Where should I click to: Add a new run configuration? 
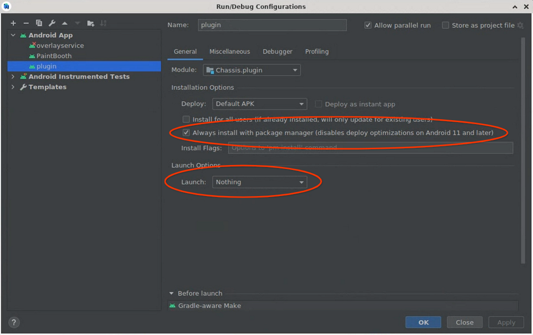13,23
